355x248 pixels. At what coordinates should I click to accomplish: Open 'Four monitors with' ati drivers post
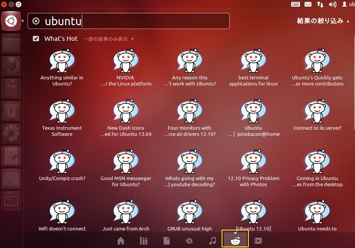click(190, 118)
